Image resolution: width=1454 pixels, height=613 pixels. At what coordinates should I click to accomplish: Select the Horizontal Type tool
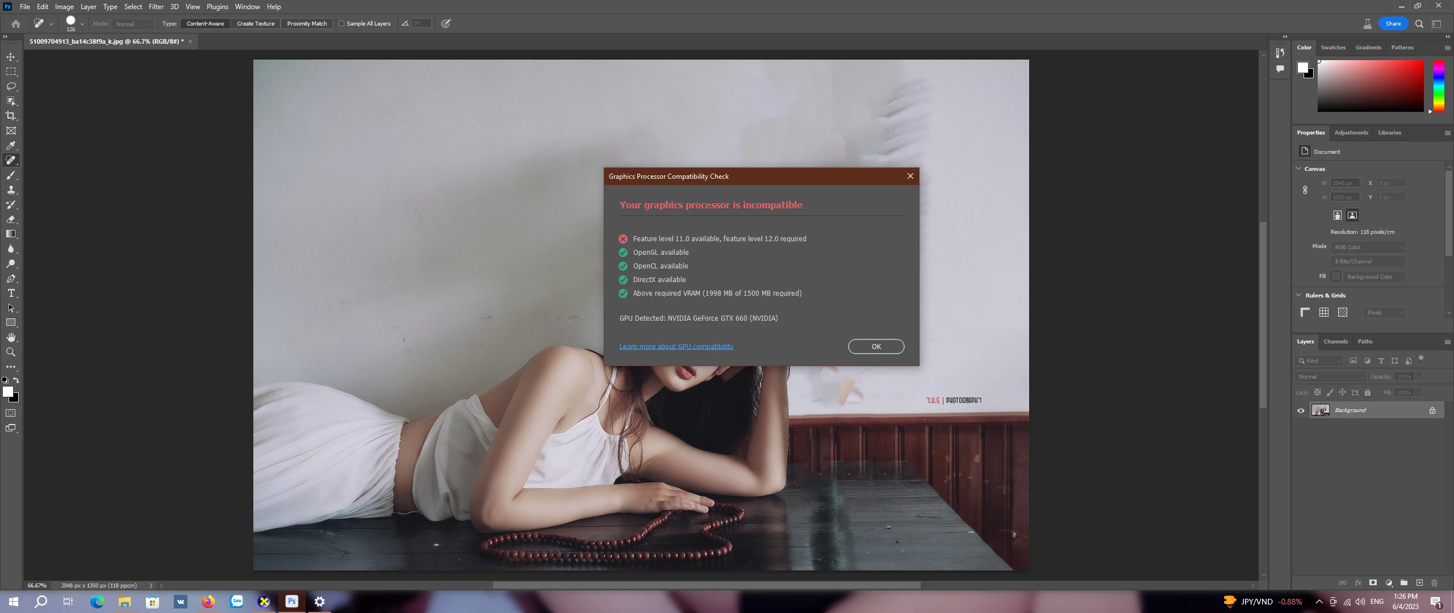point(11,293)
